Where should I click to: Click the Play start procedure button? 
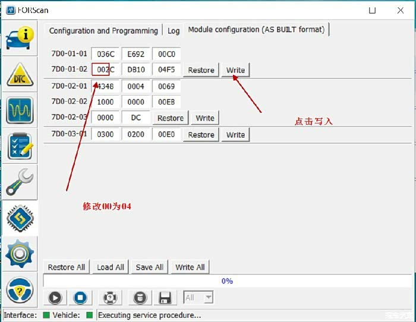pyautogui.click(x=55, y=297)
